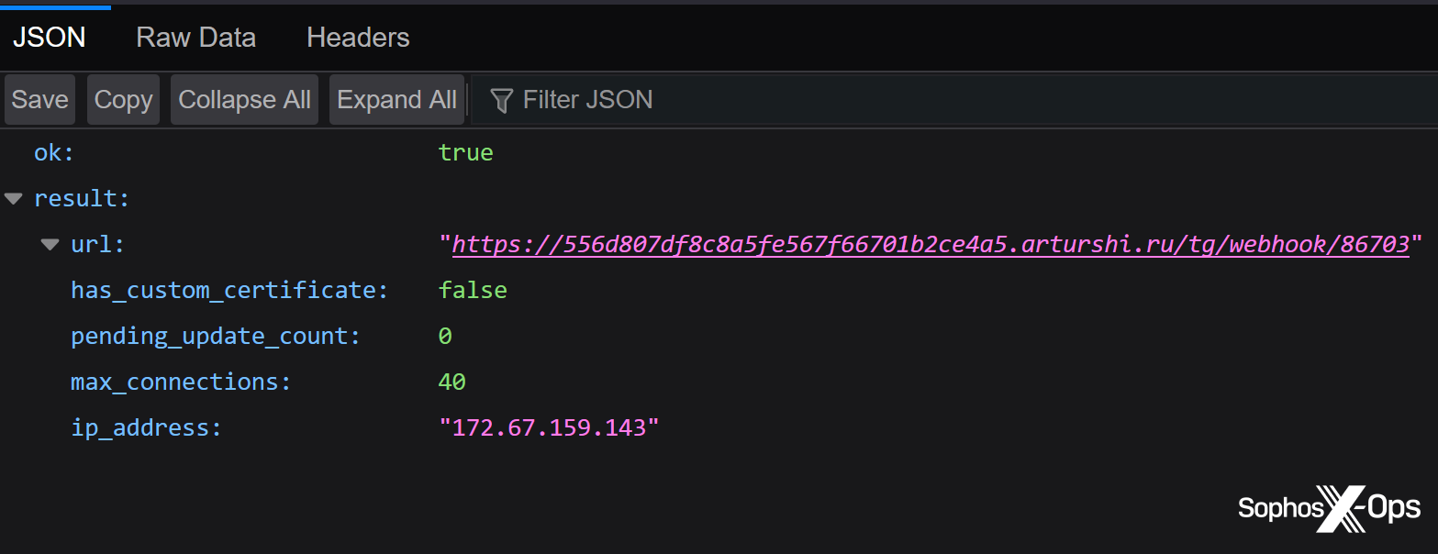Switch to the Raw Data tab
Viewport: 1438px width, 554px height.
(x=195, y=38)
